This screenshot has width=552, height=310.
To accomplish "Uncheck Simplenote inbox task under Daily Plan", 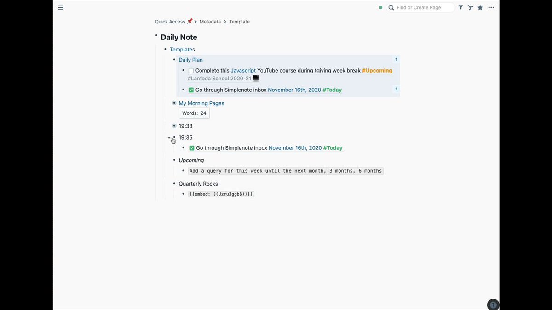I will click(191, 90).
